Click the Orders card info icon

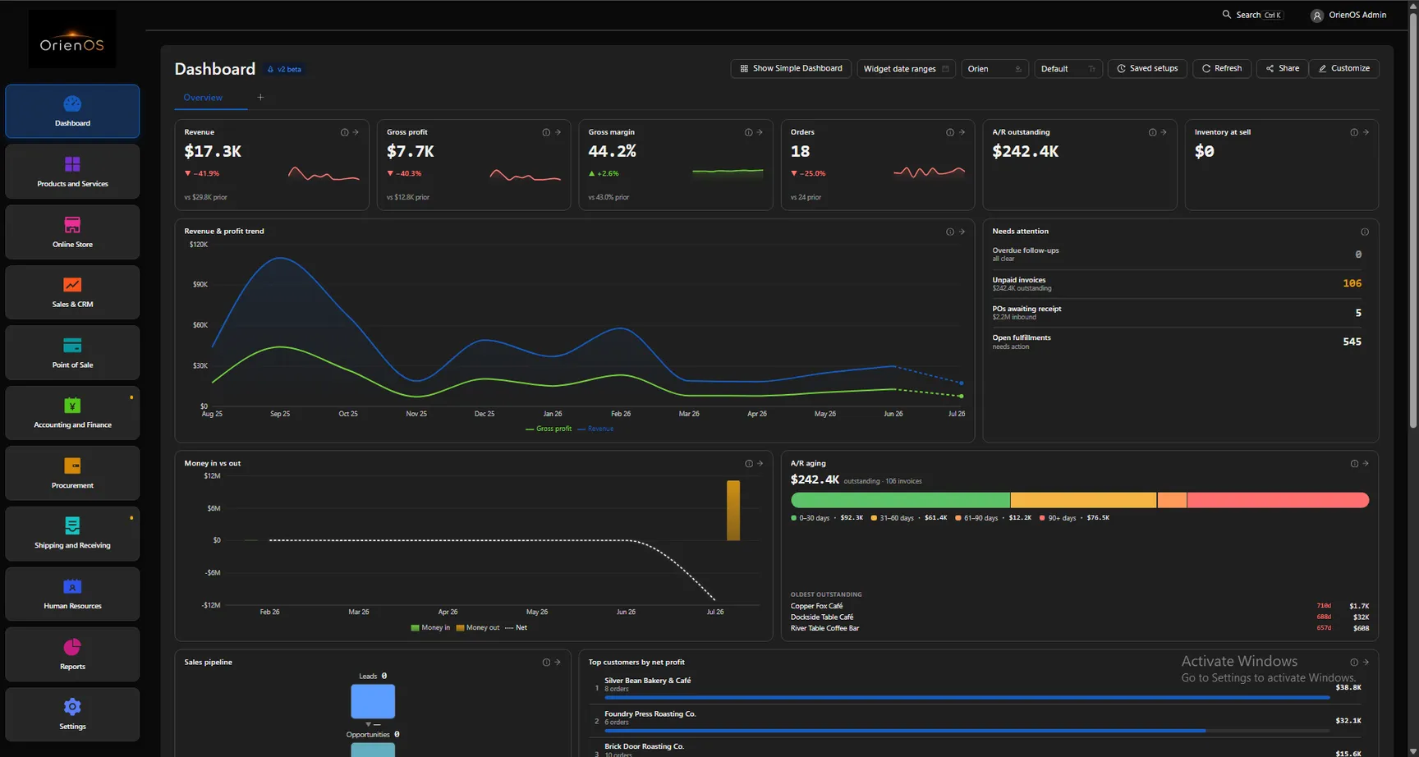click(x=950, y=132)
